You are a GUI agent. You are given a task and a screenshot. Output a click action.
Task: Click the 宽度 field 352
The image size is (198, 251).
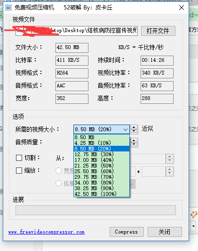(72, 99)
